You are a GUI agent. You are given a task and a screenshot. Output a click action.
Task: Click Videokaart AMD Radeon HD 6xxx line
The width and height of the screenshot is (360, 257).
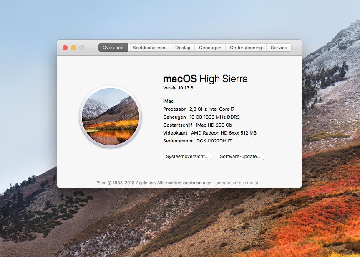[209, 133]
